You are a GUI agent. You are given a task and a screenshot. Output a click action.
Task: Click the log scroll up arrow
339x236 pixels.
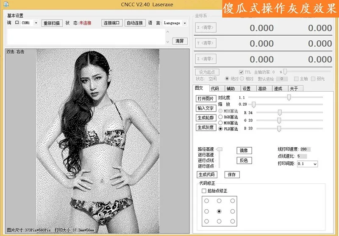click(168, 31)
